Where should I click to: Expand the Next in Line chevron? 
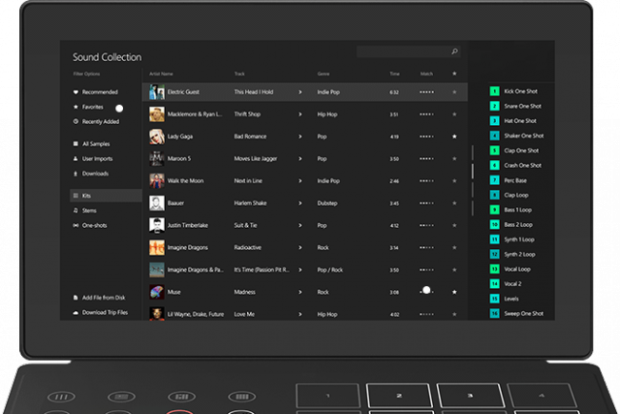300,181
